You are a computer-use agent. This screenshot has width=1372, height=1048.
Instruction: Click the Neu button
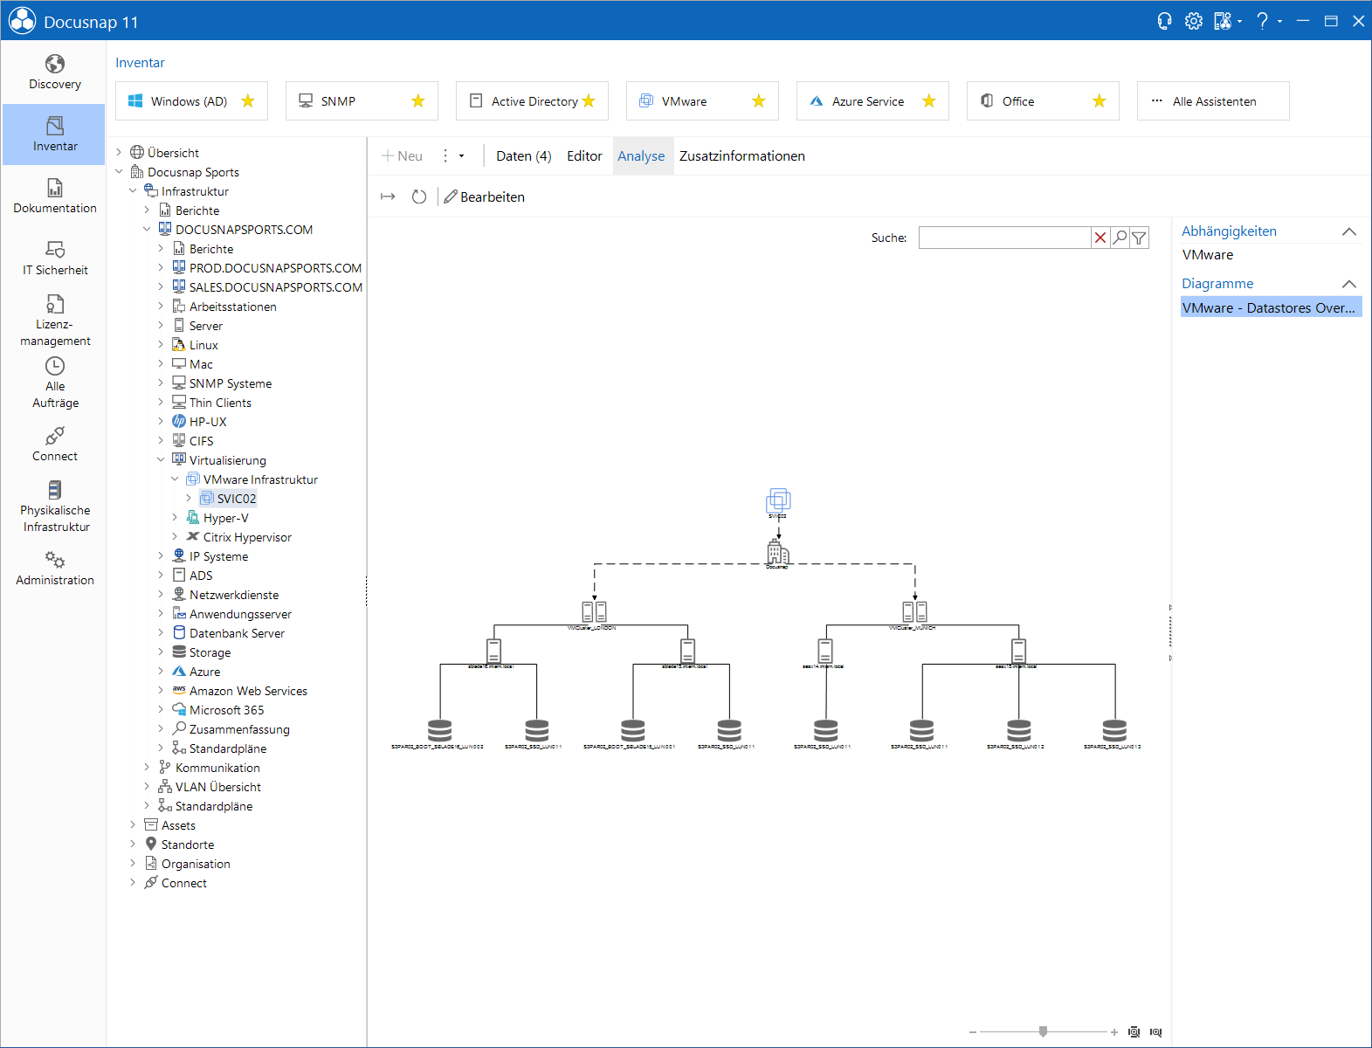tap(402, 156)
